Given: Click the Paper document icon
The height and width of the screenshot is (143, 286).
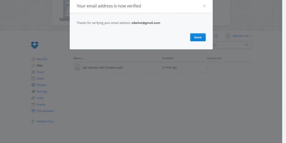Looking at the screenshot, I should [33, 78].
